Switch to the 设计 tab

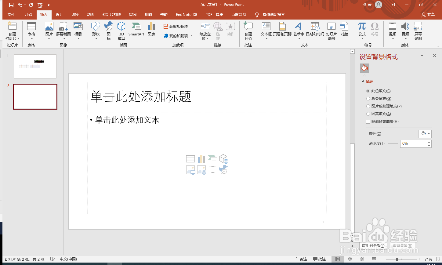click(60, 15)
